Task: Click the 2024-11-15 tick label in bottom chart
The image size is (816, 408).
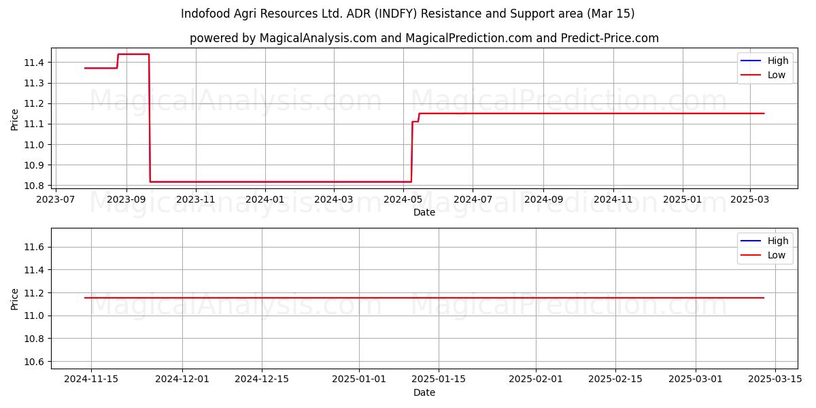Action: pos(92,379)
